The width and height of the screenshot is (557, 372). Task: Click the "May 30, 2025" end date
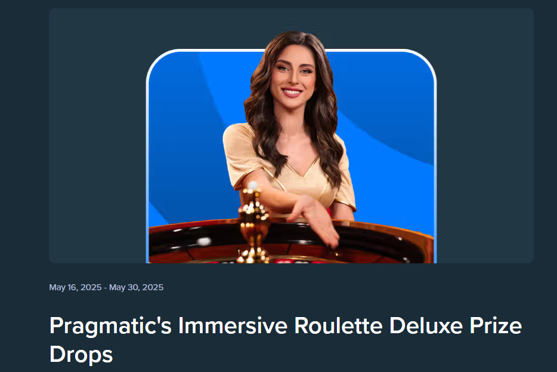pyautogui.click(x=137, y=287)
